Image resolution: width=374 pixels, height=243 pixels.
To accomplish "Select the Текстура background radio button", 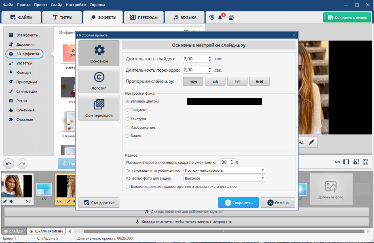I will pos(127,119).
